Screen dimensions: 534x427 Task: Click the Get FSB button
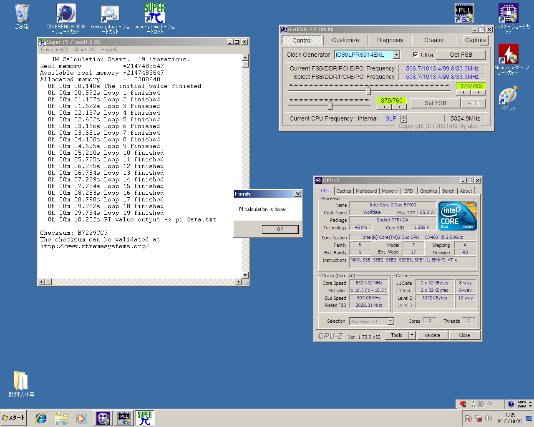click(x=461, y=55)
